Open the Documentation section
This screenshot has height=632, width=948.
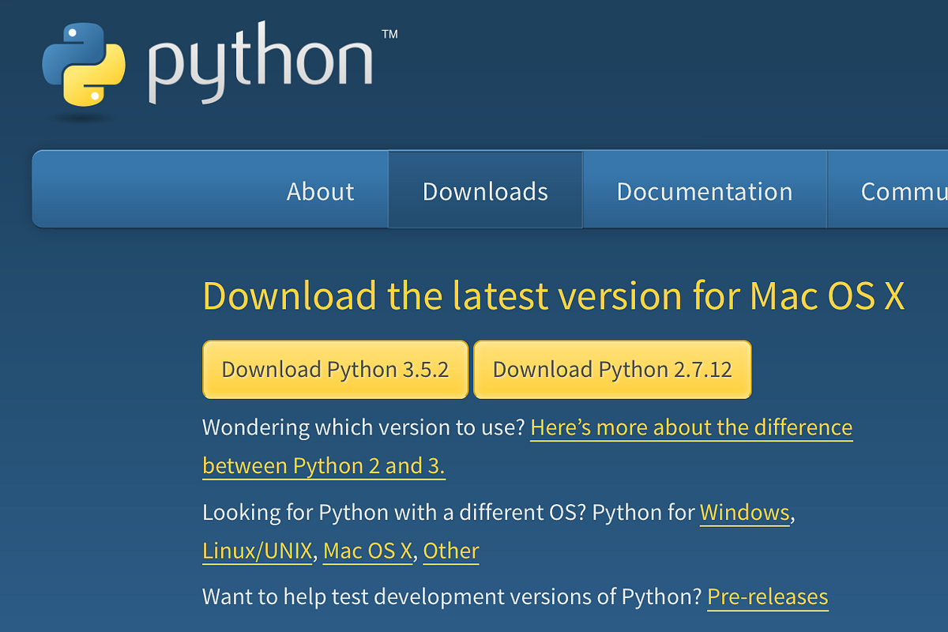705,190
